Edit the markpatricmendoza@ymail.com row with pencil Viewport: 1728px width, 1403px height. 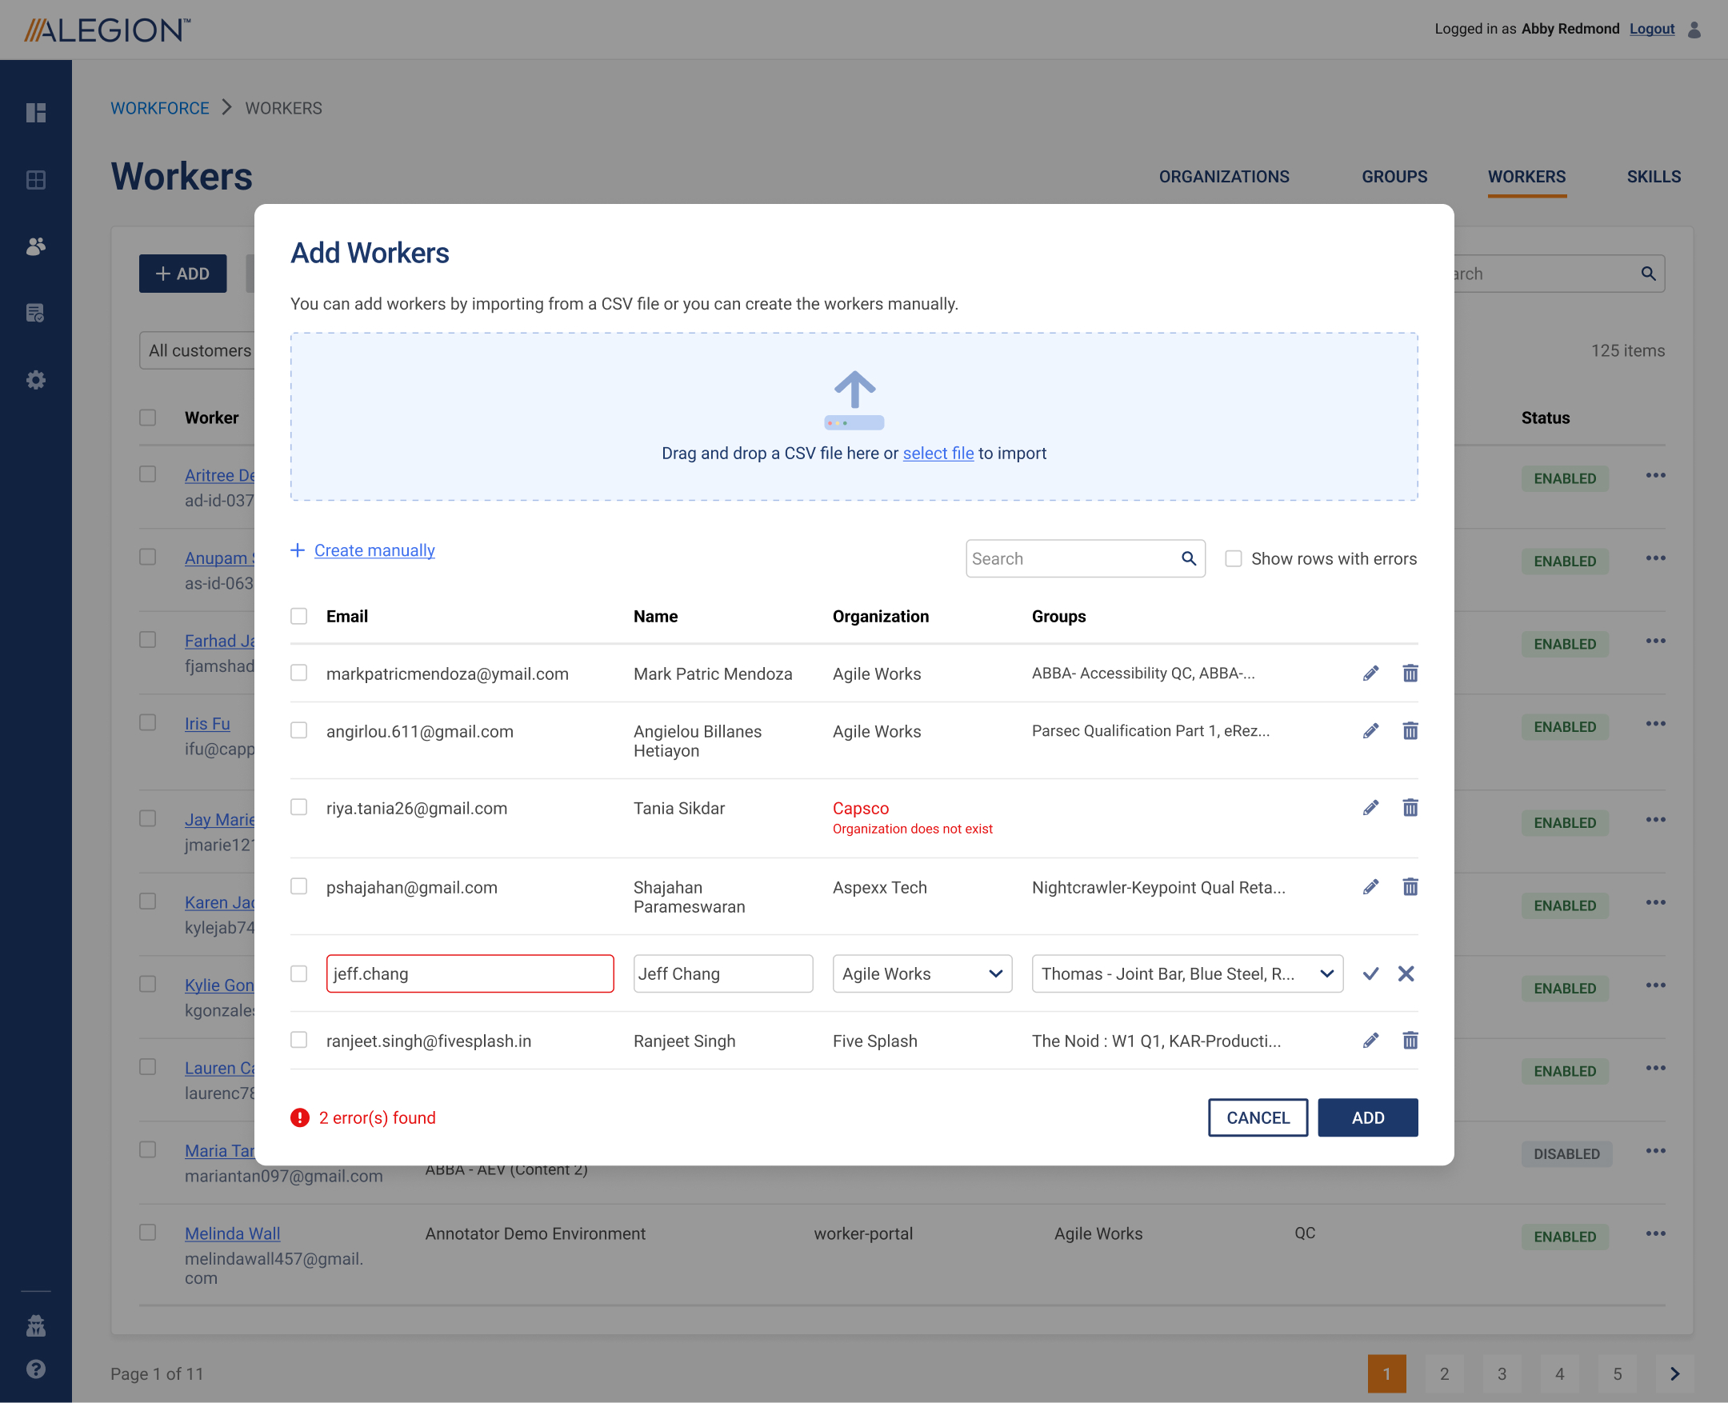(1370, 674)
